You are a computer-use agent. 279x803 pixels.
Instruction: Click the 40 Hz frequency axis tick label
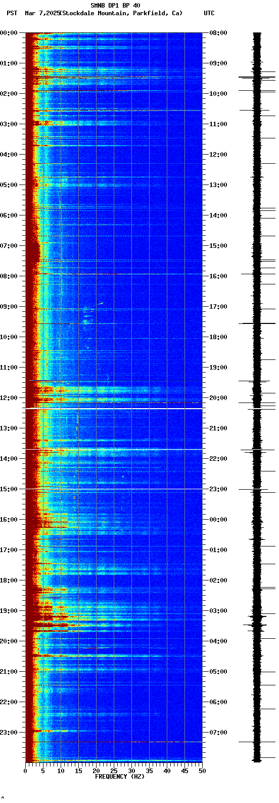(x=167, y=771)
